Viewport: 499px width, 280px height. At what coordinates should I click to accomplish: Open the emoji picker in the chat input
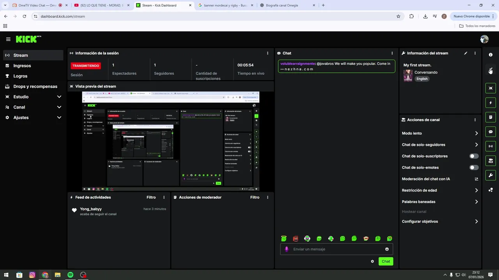[387, 249]
